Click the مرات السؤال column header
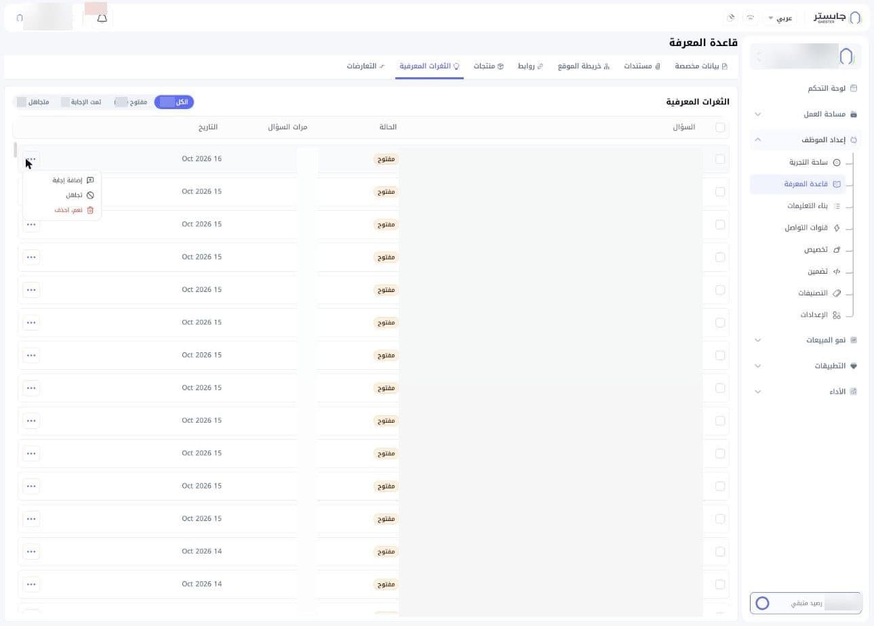Image resolution: width=874 pixels, height=626 pixels. pyautogui.click(x=287, y=127)
